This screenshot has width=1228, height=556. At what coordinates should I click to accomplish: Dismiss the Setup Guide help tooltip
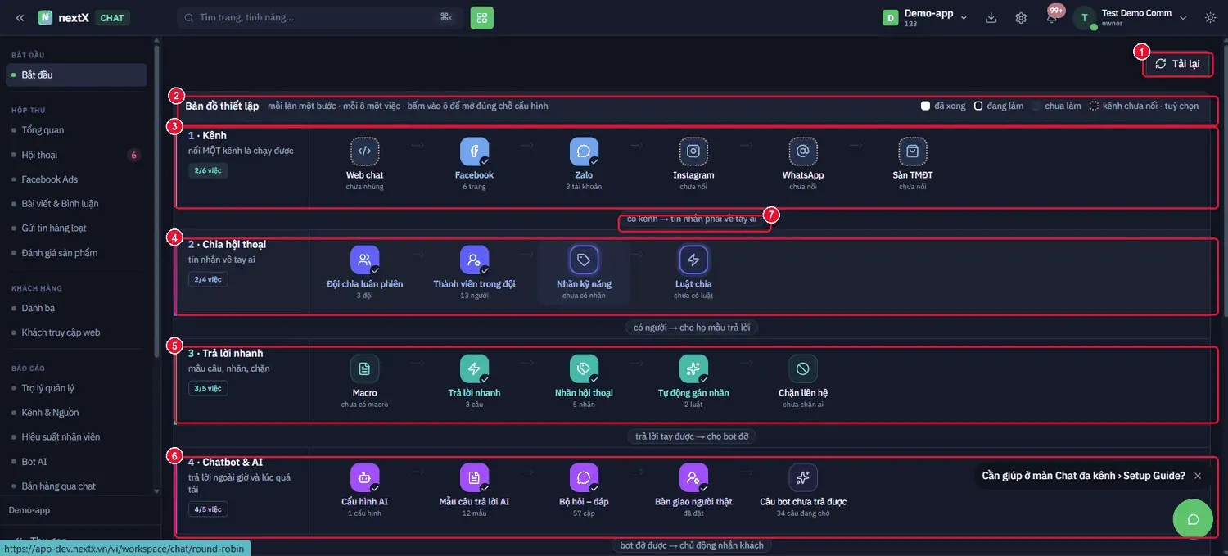pos(1198,476)
